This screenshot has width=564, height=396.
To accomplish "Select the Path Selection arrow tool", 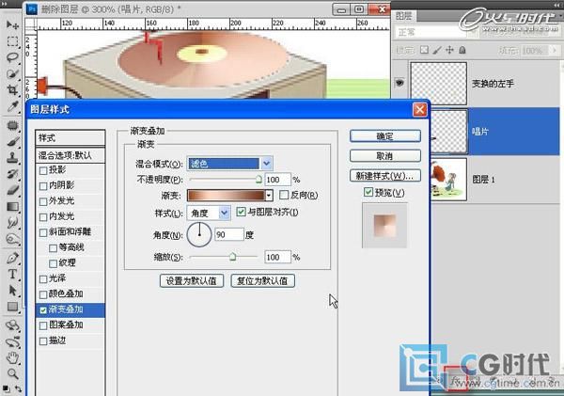I will coord(12,290).
